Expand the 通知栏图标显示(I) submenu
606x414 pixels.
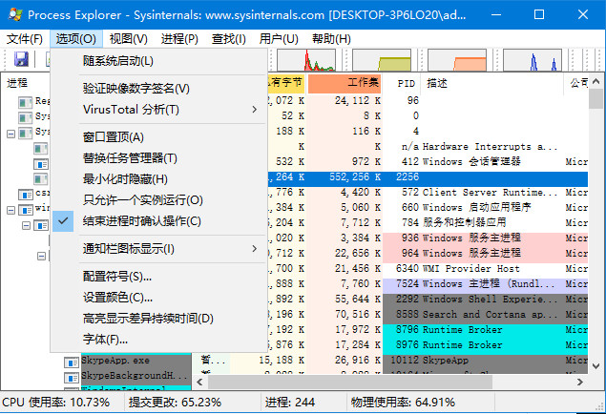tap(158, 249)
